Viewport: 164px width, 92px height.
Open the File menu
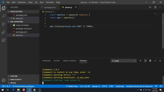tap(8, 2)
